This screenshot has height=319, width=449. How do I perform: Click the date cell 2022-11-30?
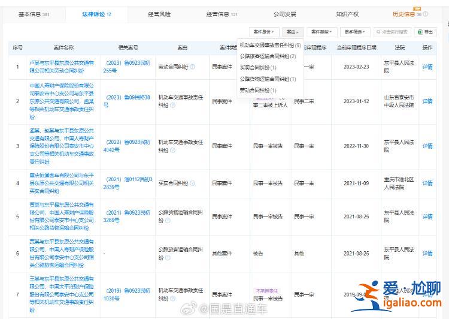(356, 146)
